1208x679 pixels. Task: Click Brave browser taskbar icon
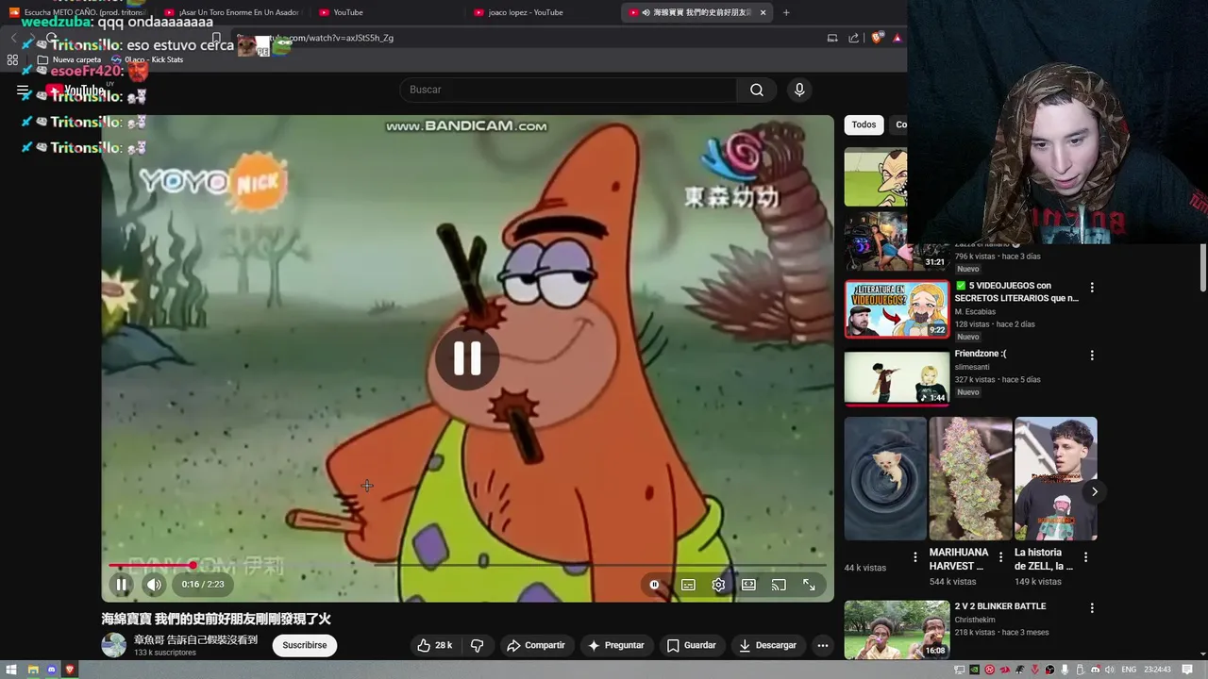point(70,670)
